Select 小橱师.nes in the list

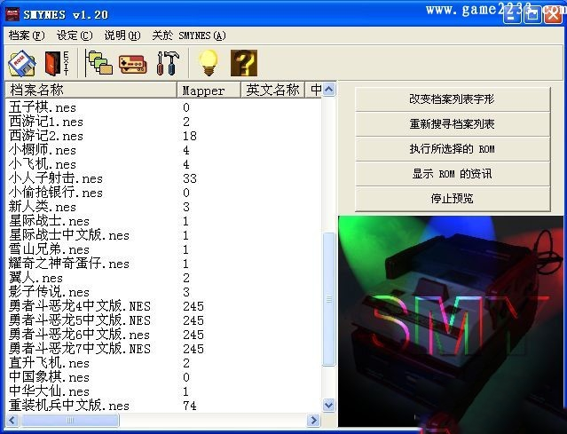point(43,150)
